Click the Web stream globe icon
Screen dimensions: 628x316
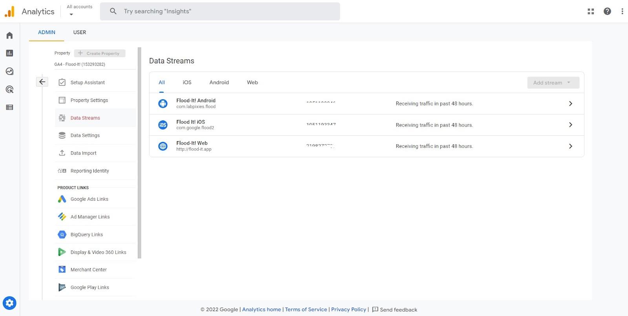pyautogui.click(x=162, y=146)
